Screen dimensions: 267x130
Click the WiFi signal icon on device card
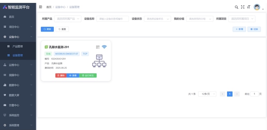[x=104, y=47]
